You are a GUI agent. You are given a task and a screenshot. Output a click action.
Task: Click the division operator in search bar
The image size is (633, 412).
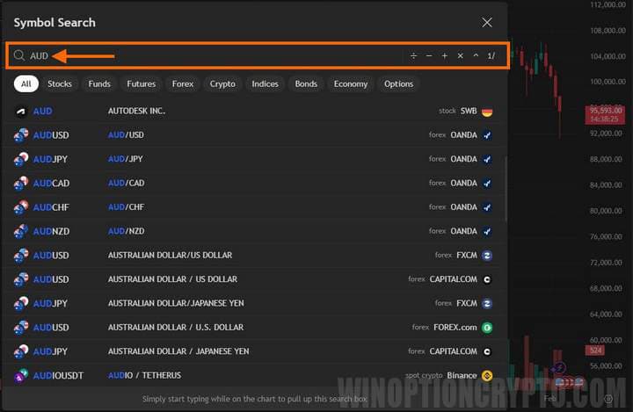(413, 56)
